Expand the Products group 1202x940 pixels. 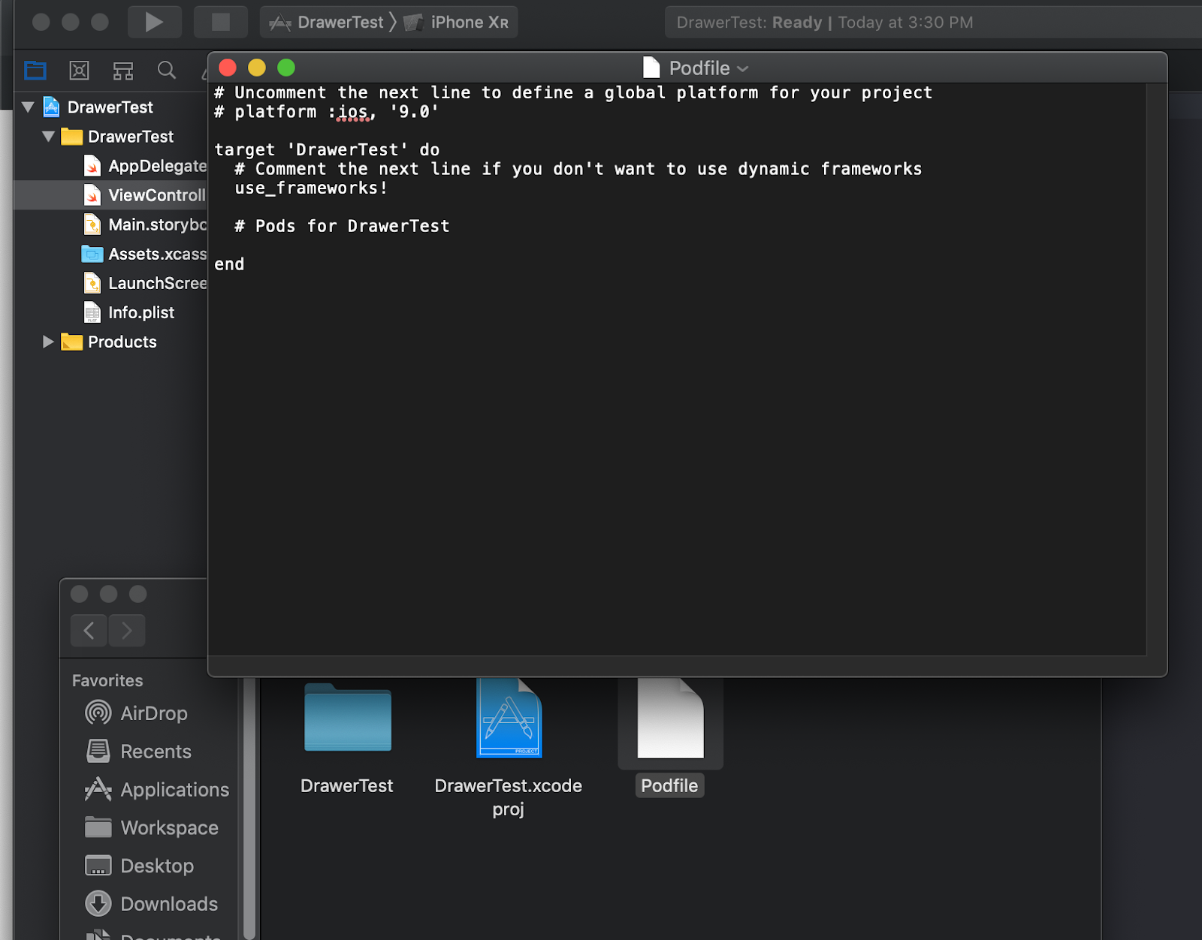[x=48, y=342]
